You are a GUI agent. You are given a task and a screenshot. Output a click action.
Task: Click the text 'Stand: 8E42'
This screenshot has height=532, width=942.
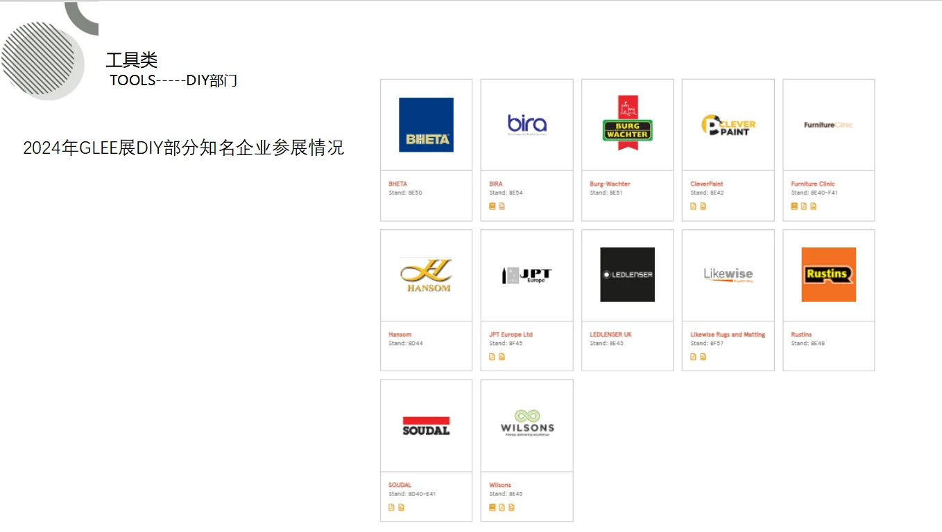707,193
